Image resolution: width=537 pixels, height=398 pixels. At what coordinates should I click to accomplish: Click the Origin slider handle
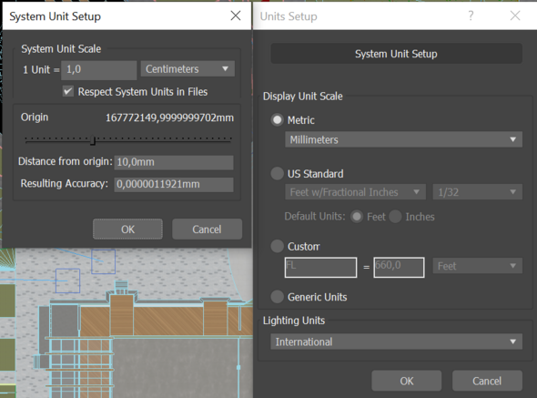pyautogui.click(x=93, y=140)
